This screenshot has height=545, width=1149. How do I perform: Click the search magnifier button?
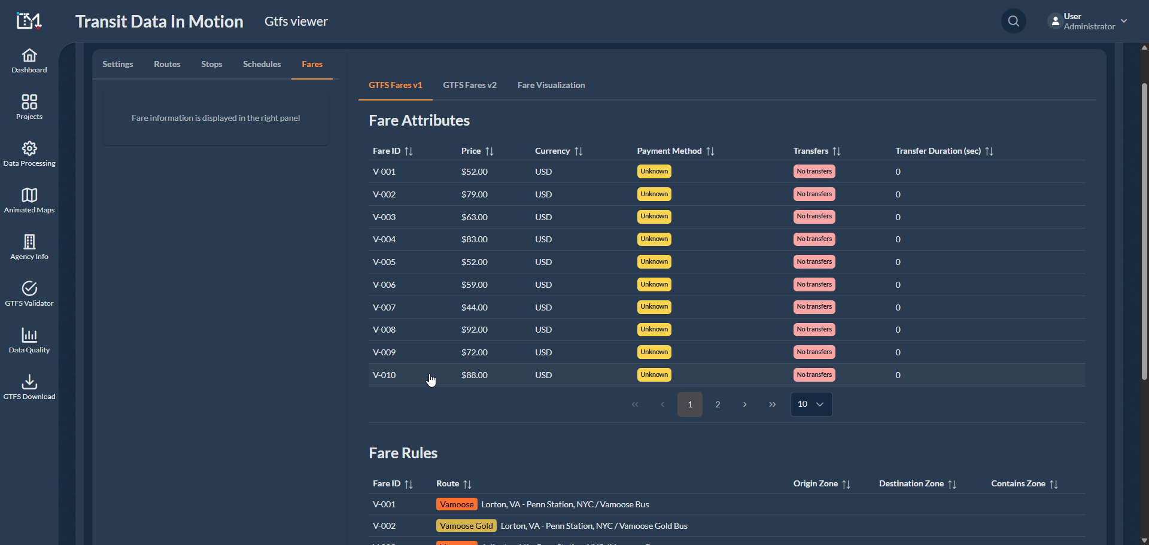pyautogui.click(x=1013, y=22)
